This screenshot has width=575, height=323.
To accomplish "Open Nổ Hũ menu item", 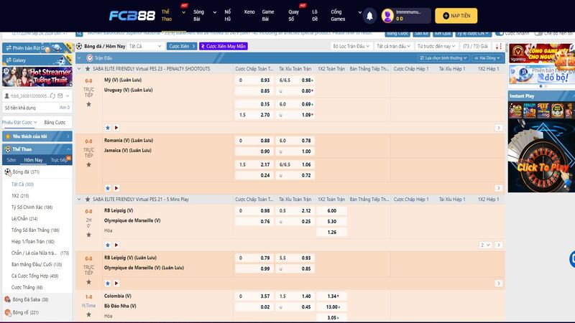I will click(228, 15).
